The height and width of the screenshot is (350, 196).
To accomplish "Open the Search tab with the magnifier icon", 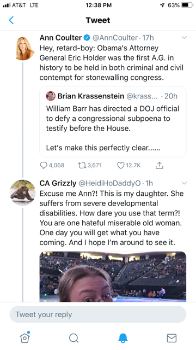I will (73, 338).
